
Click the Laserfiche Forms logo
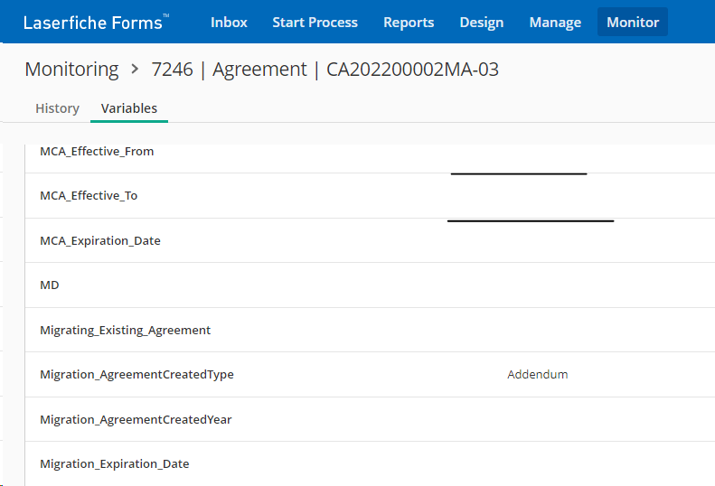click(96, 22)
